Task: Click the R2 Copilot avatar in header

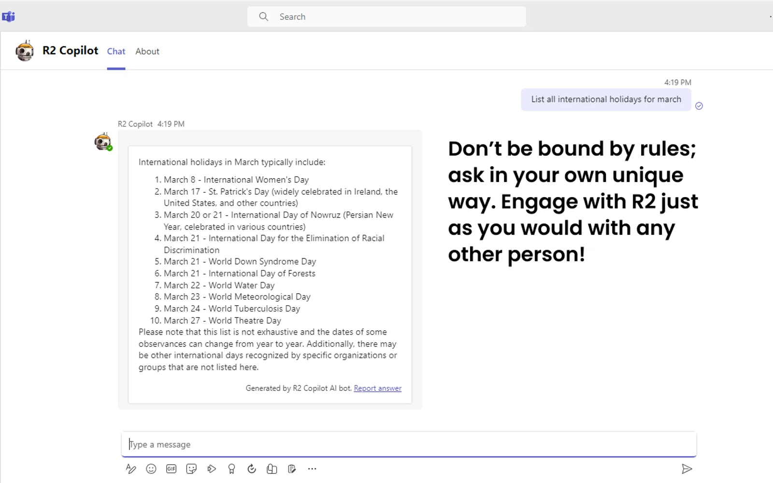Action: (x=25, y=51)
